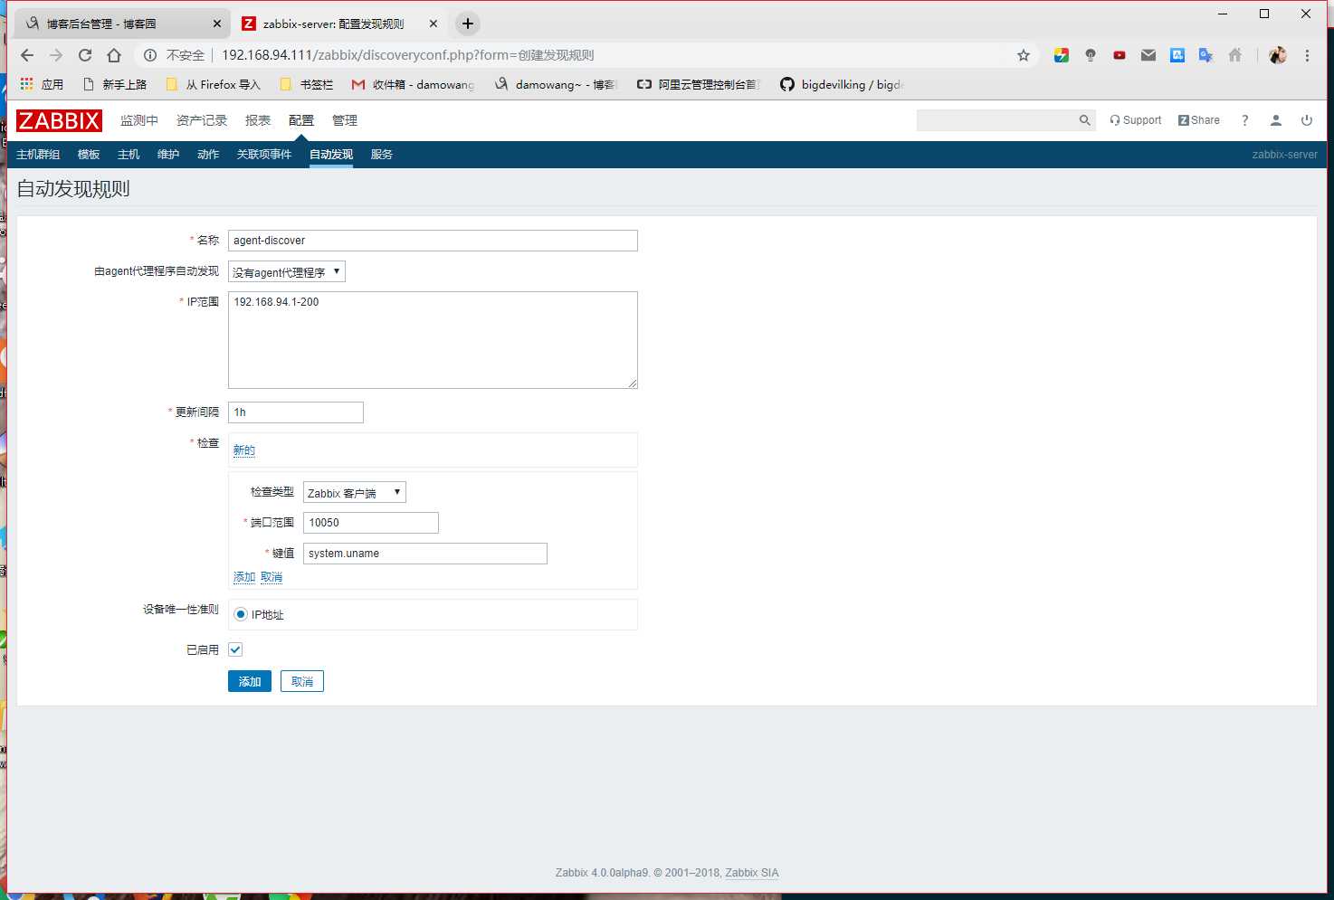
Task: Open 书签栏 bookmark folder
Action: pyautogui.click(x=307, y=84)
